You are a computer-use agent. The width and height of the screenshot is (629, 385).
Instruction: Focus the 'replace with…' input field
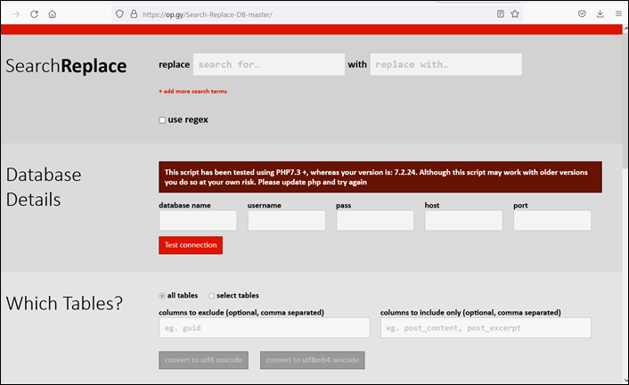(x=445, y=64)
